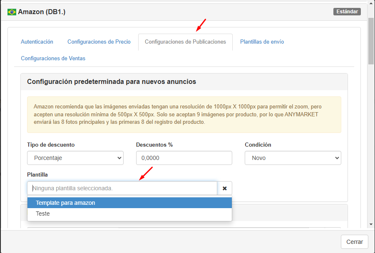Choose Template para amazon option
Screen dimensions: 375x253
[129, 203]
